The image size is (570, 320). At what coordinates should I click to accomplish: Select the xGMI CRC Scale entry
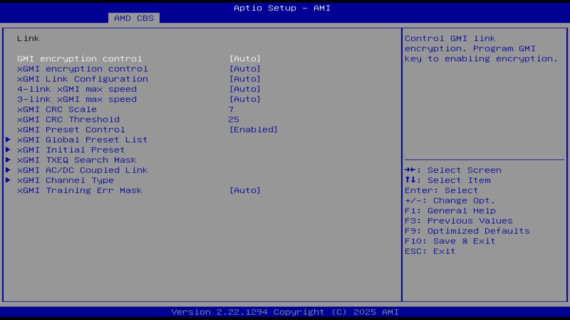click(57, 109)
